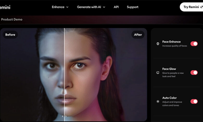Click the Before label badge
This screenshot has width=203, height=122.
pos(10,35)
